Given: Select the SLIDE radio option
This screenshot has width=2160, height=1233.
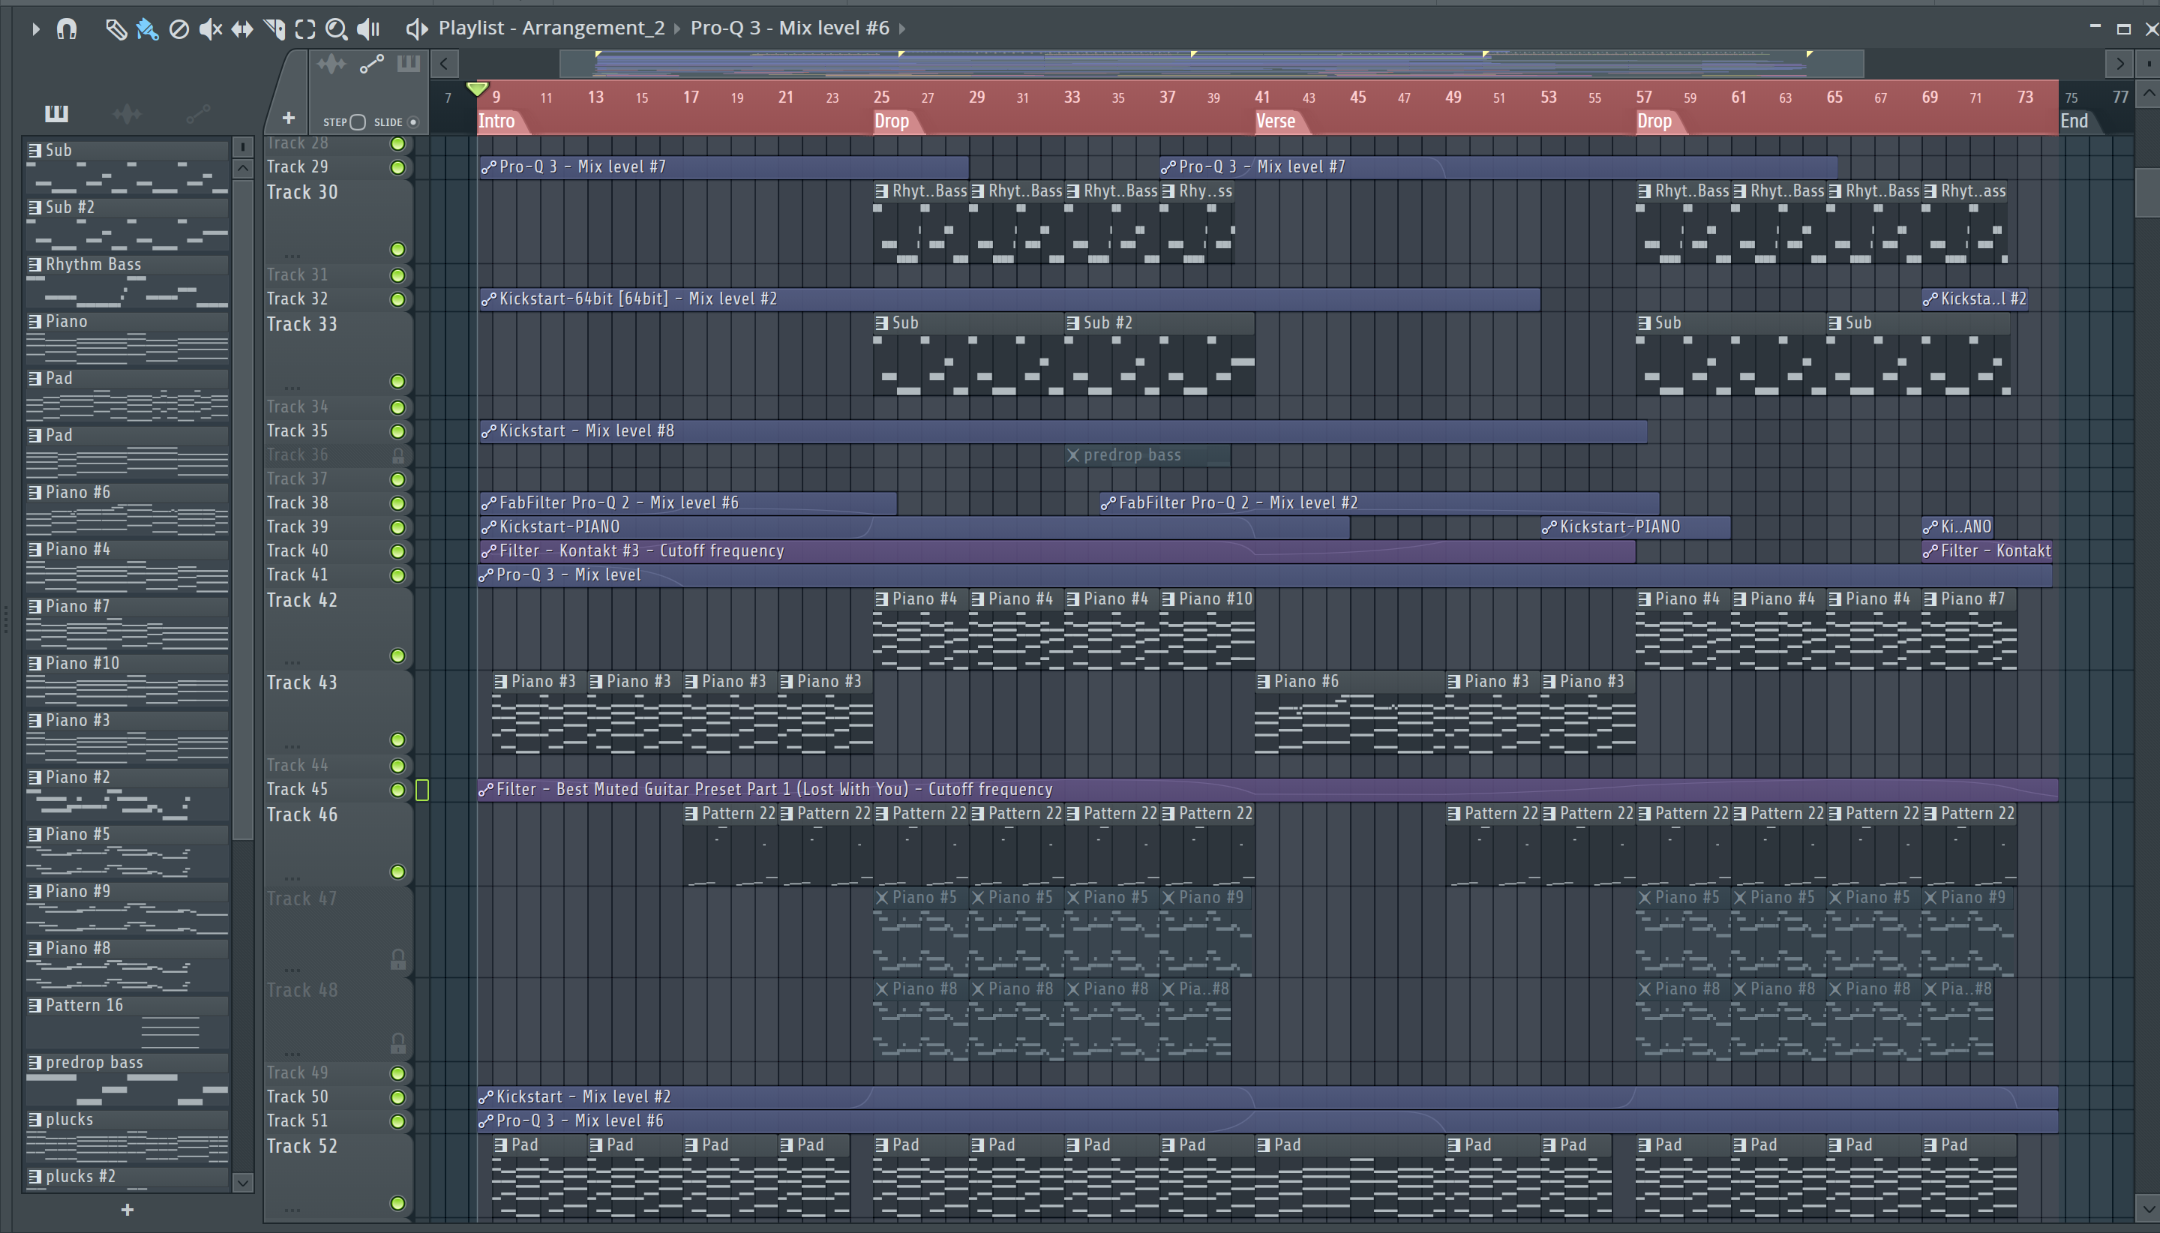Looking at the screenshot, I should coord(413,122).
